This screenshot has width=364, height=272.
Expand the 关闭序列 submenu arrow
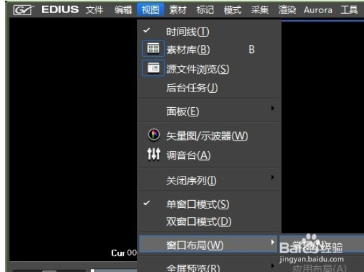click(x=272, y=178)
